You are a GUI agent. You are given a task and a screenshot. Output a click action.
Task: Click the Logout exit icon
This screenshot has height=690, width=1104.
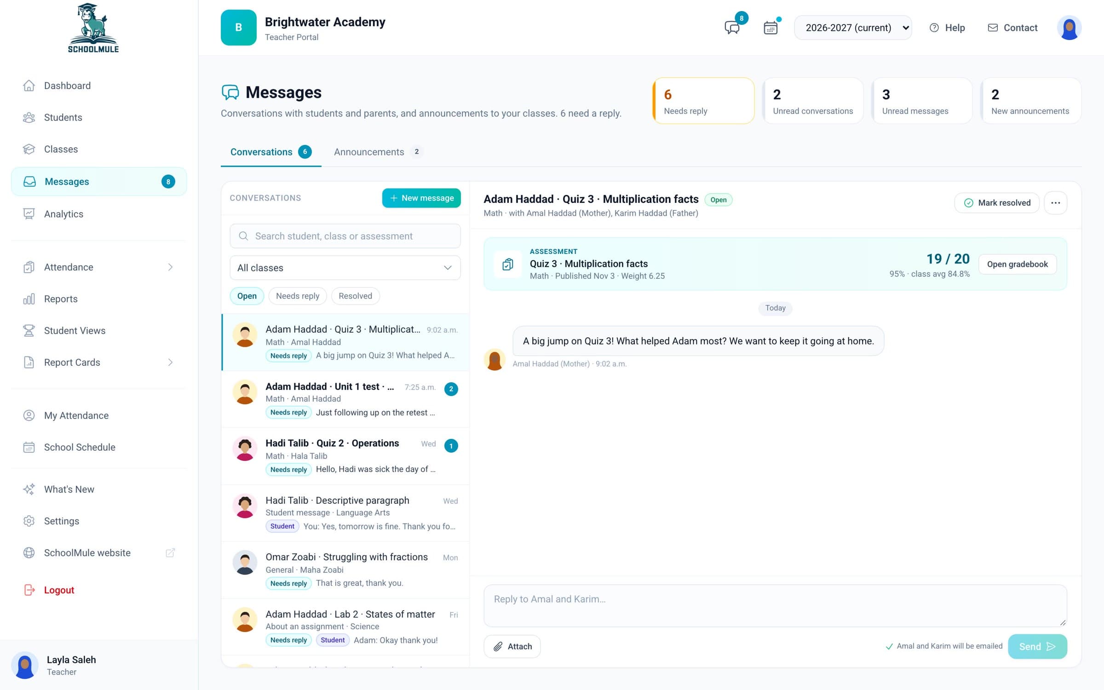pos(29,590)
